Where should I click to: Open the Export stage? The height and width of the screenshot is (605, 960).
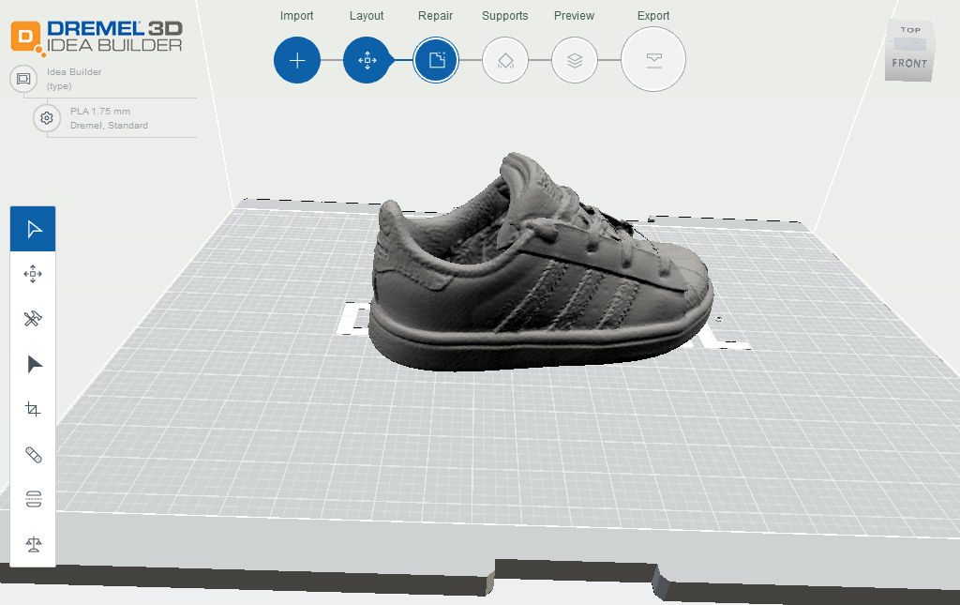[x=653, y=59]
